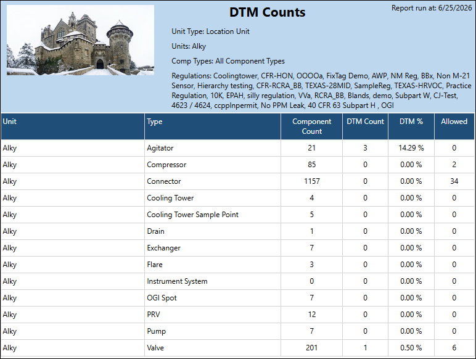Viewport: 476px width, 359px height.
Task: Click the Component Count column header
Action: point(312,126)
